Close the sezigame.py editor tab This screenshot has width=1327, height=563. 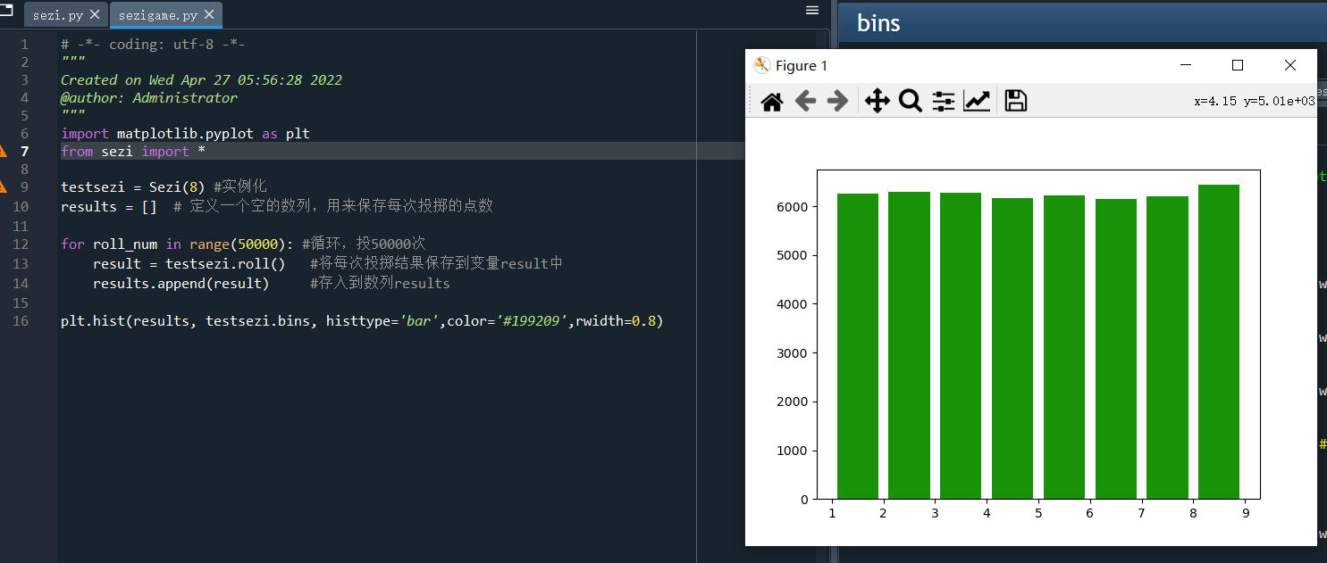click(x=211, y=15)
